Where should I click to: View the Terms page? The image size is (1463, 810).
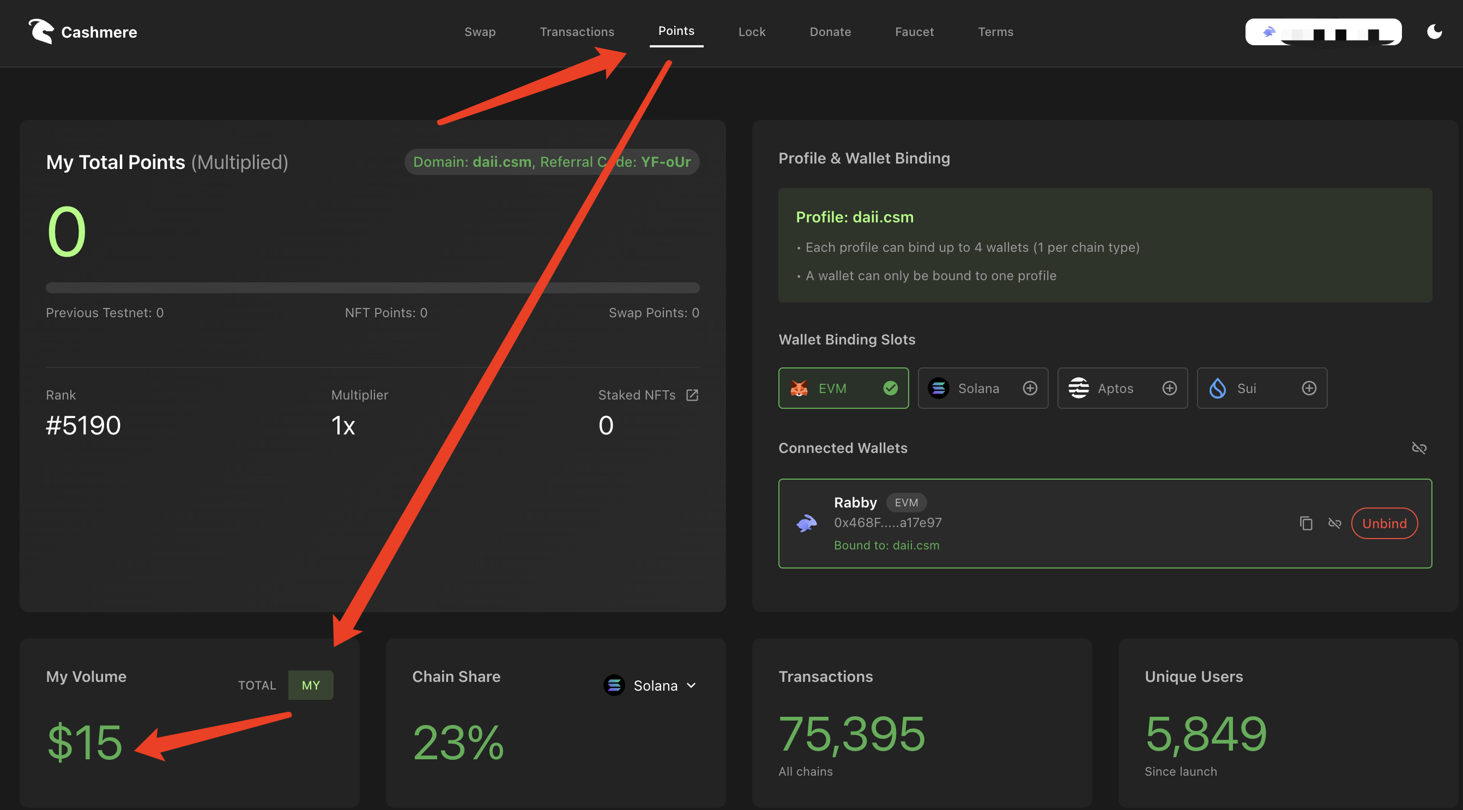click(995, 32)
